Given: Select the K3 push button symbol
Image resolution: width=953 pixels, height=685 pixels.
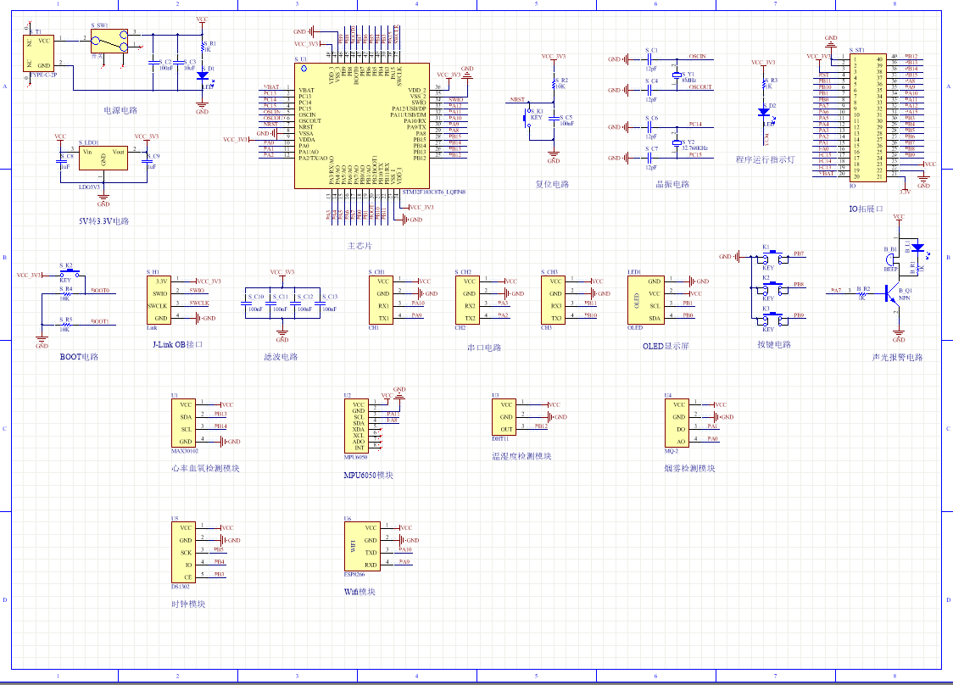Looking at the screenshot, I should tap(774, 320).
